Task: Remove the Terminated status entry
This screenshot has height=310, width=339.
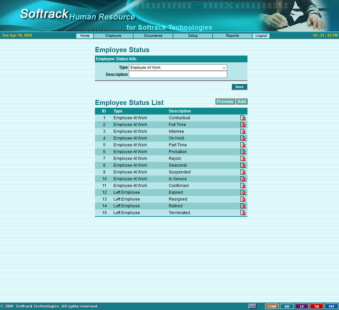Action: click(243, 213)
